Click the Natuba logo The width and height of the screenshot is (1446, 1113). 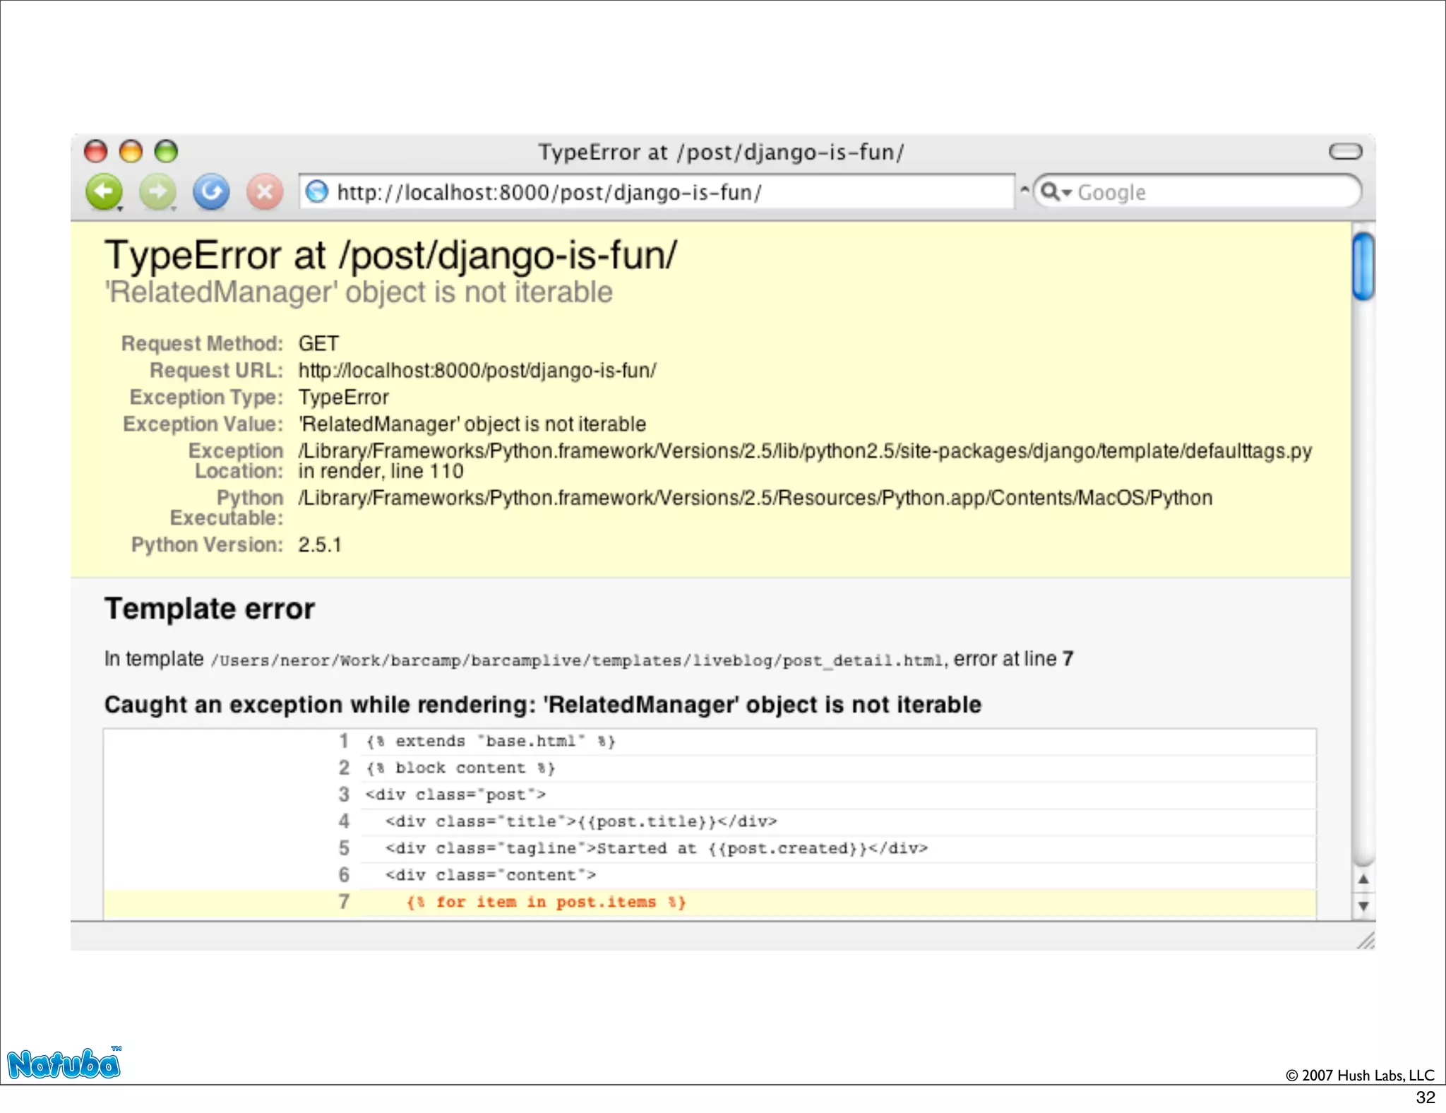64,1063
